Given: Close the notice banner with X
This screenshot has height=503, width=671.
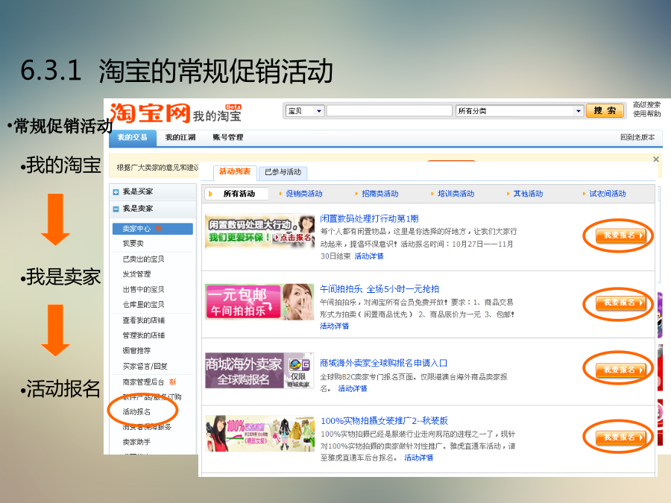Looking at the screenshot, I should [x=655, y=159].
